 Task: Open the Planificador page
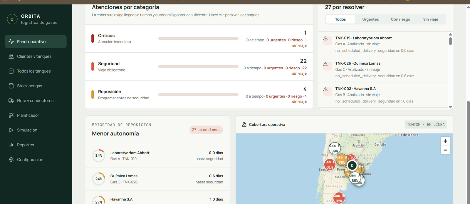[36, 115]
